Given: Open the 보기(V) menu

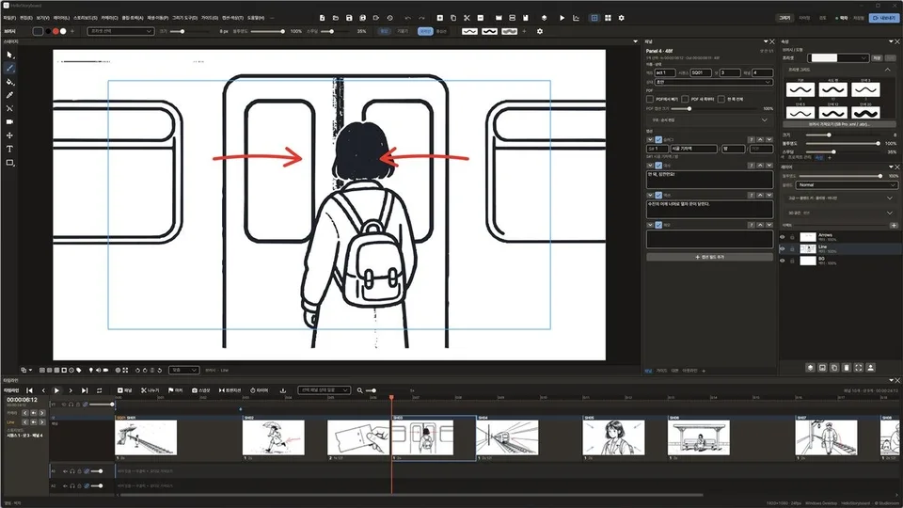Looking at the screenshot, I should (42, 18).
